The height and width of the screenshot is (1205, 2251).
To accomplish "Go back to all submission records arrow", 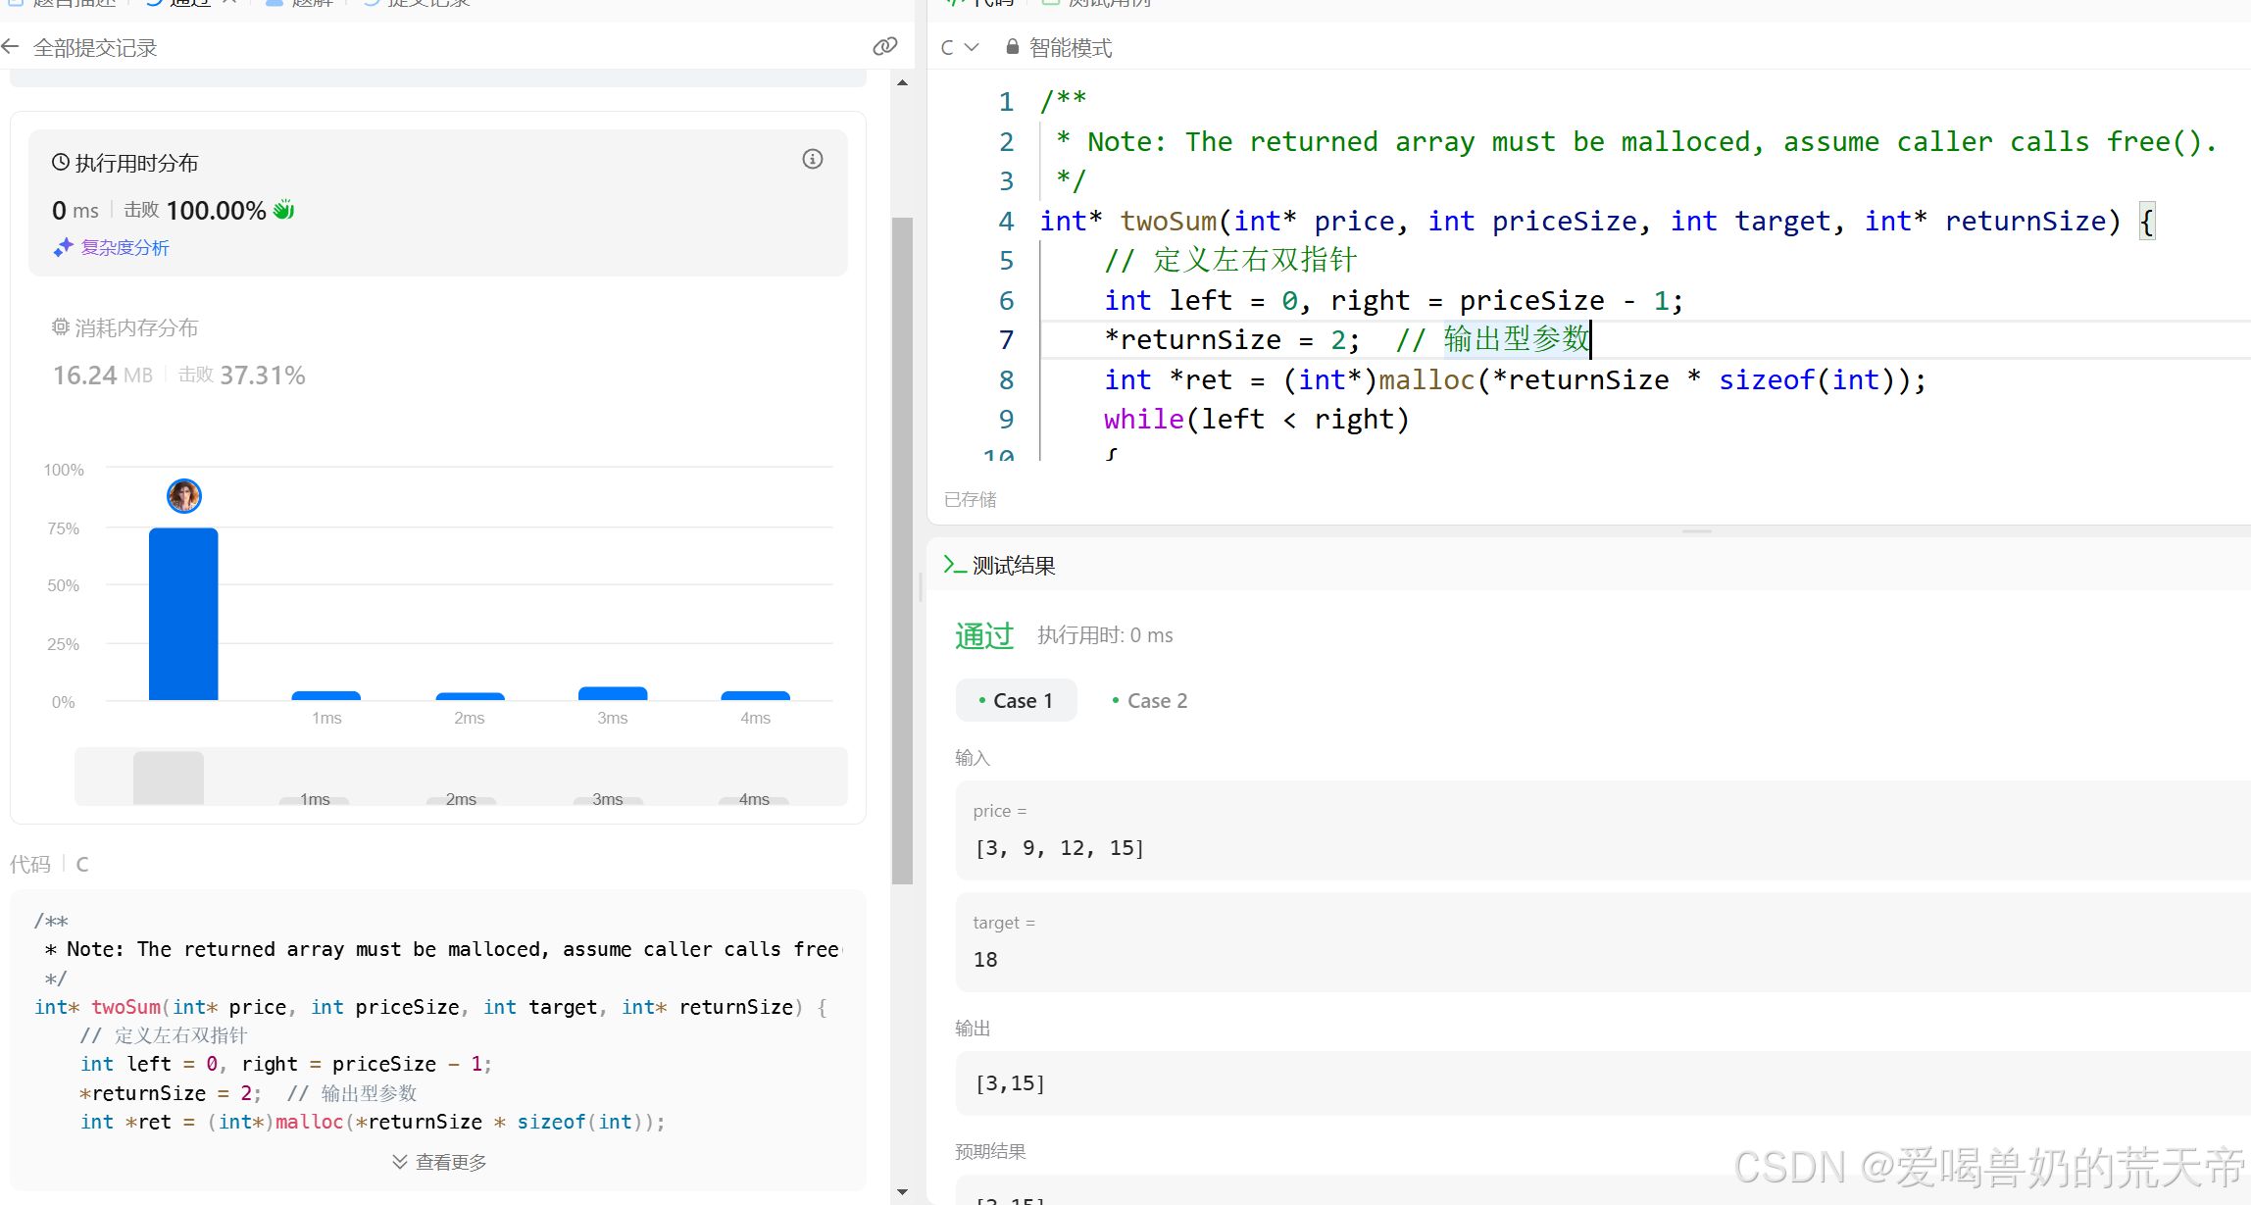I will [11, 47].
